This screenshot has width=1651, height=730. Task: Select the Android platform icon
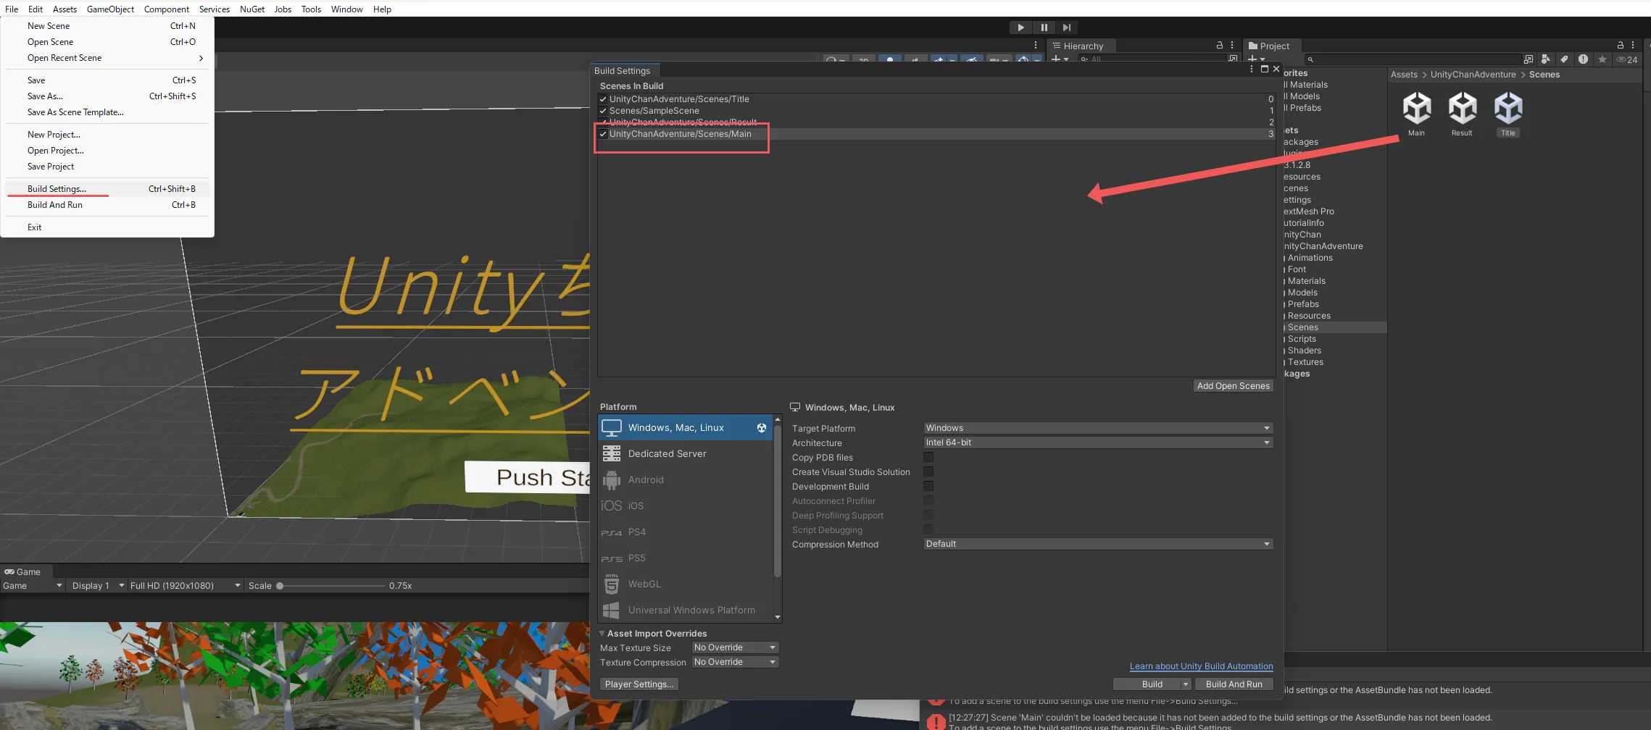coord(612,480)
